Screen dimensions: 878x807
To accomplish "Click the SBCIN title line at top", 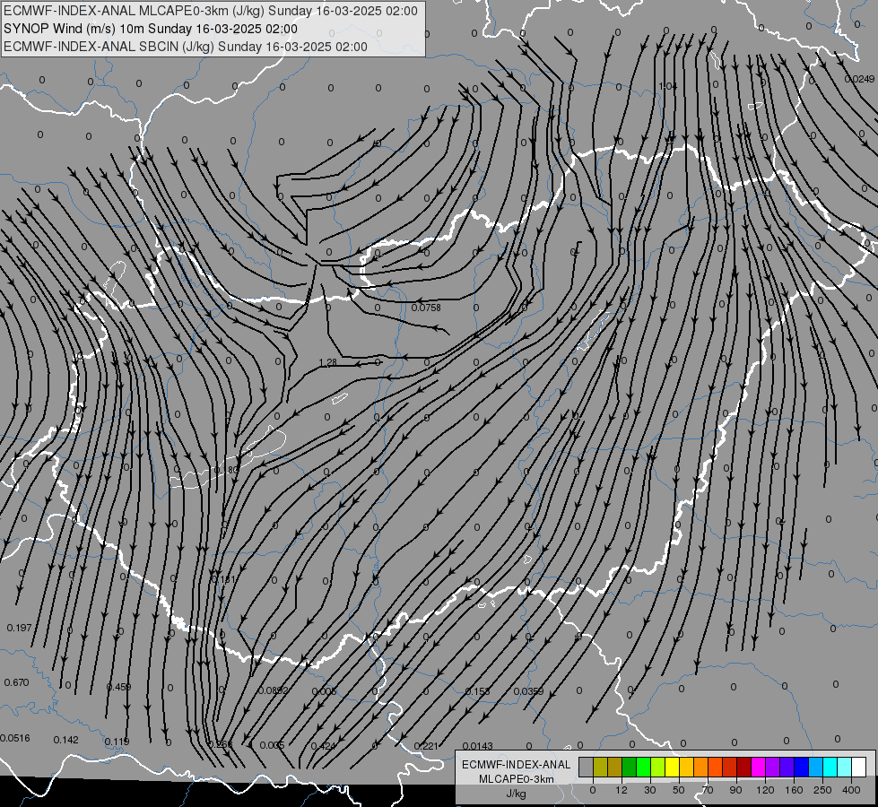I will (x=186, y=47).
